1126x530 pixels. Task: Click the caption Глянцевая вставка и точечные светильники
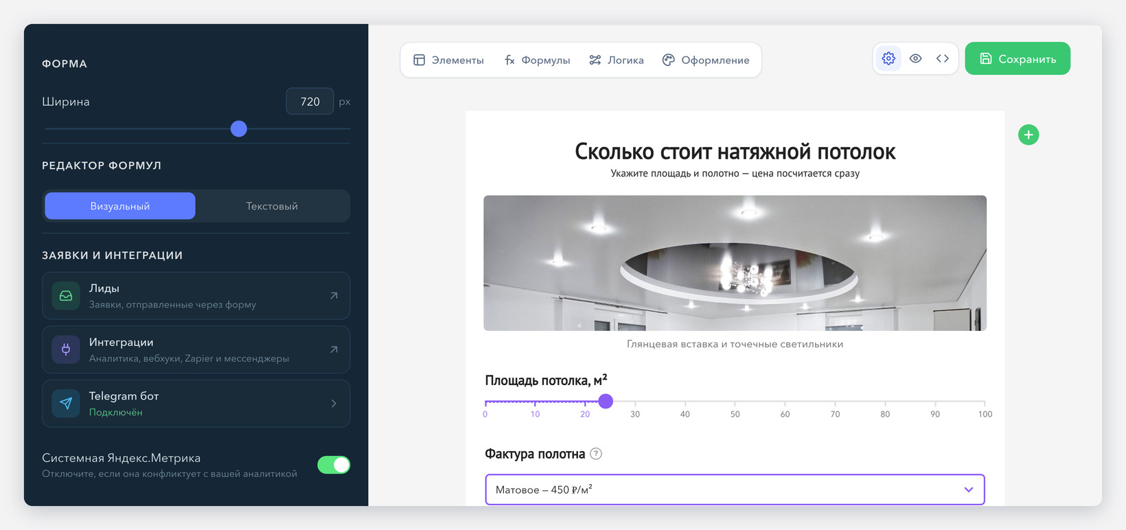(x=735, y=344)
